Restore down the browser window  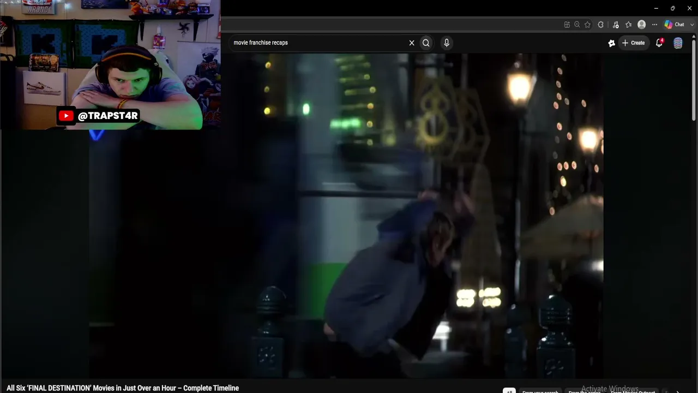point(672,8)
